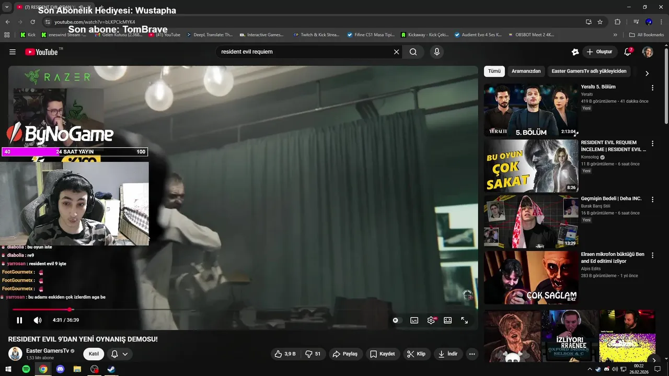Enter fullscreen with the expand icon
Image resolution: width=669 pixels, height=376 pixels.
click(465, 320)
